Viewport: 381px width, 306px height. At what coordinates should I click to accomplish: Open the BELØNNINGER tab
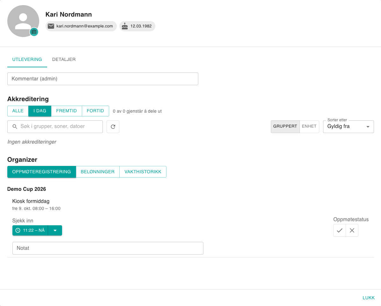tap(98, 172)
